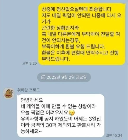The width and height of the screenshot is (128, 140).
Task: Click the sentence 부득이하게 환불 요청 드립니다.
Action: coord(74,46)
